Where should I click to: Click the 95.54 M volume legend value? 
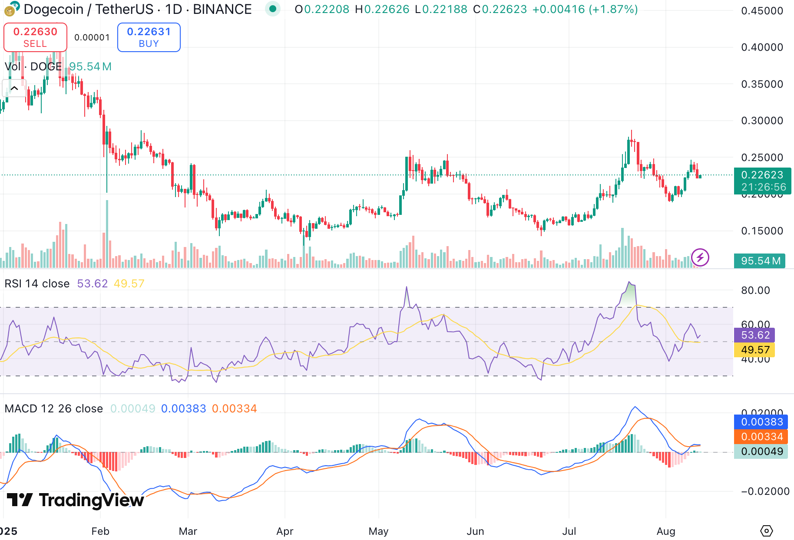[90, 66]
